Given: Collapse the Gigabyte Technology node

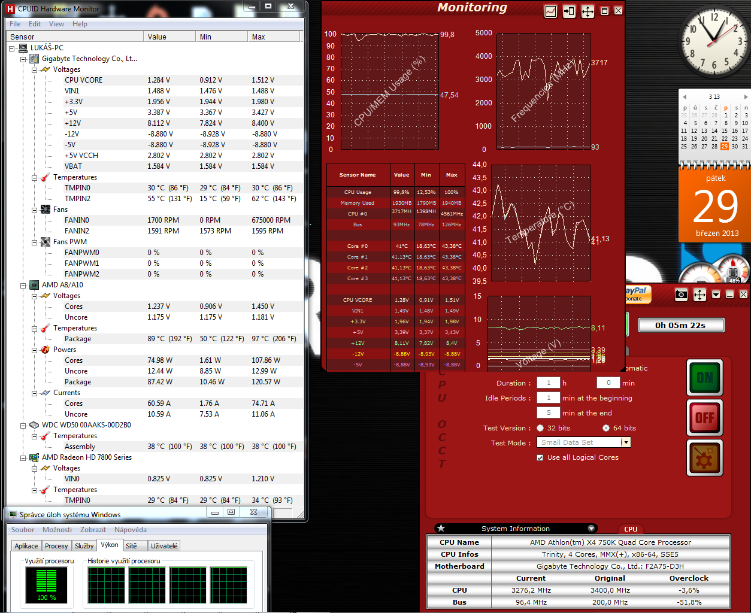Looking at the screenshot, I should click(23, 59).
